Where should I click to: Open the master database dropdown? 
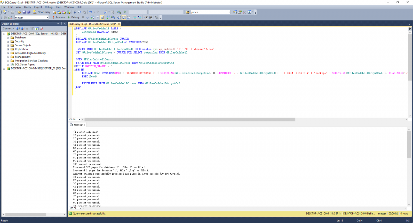(x=47, y=17)
